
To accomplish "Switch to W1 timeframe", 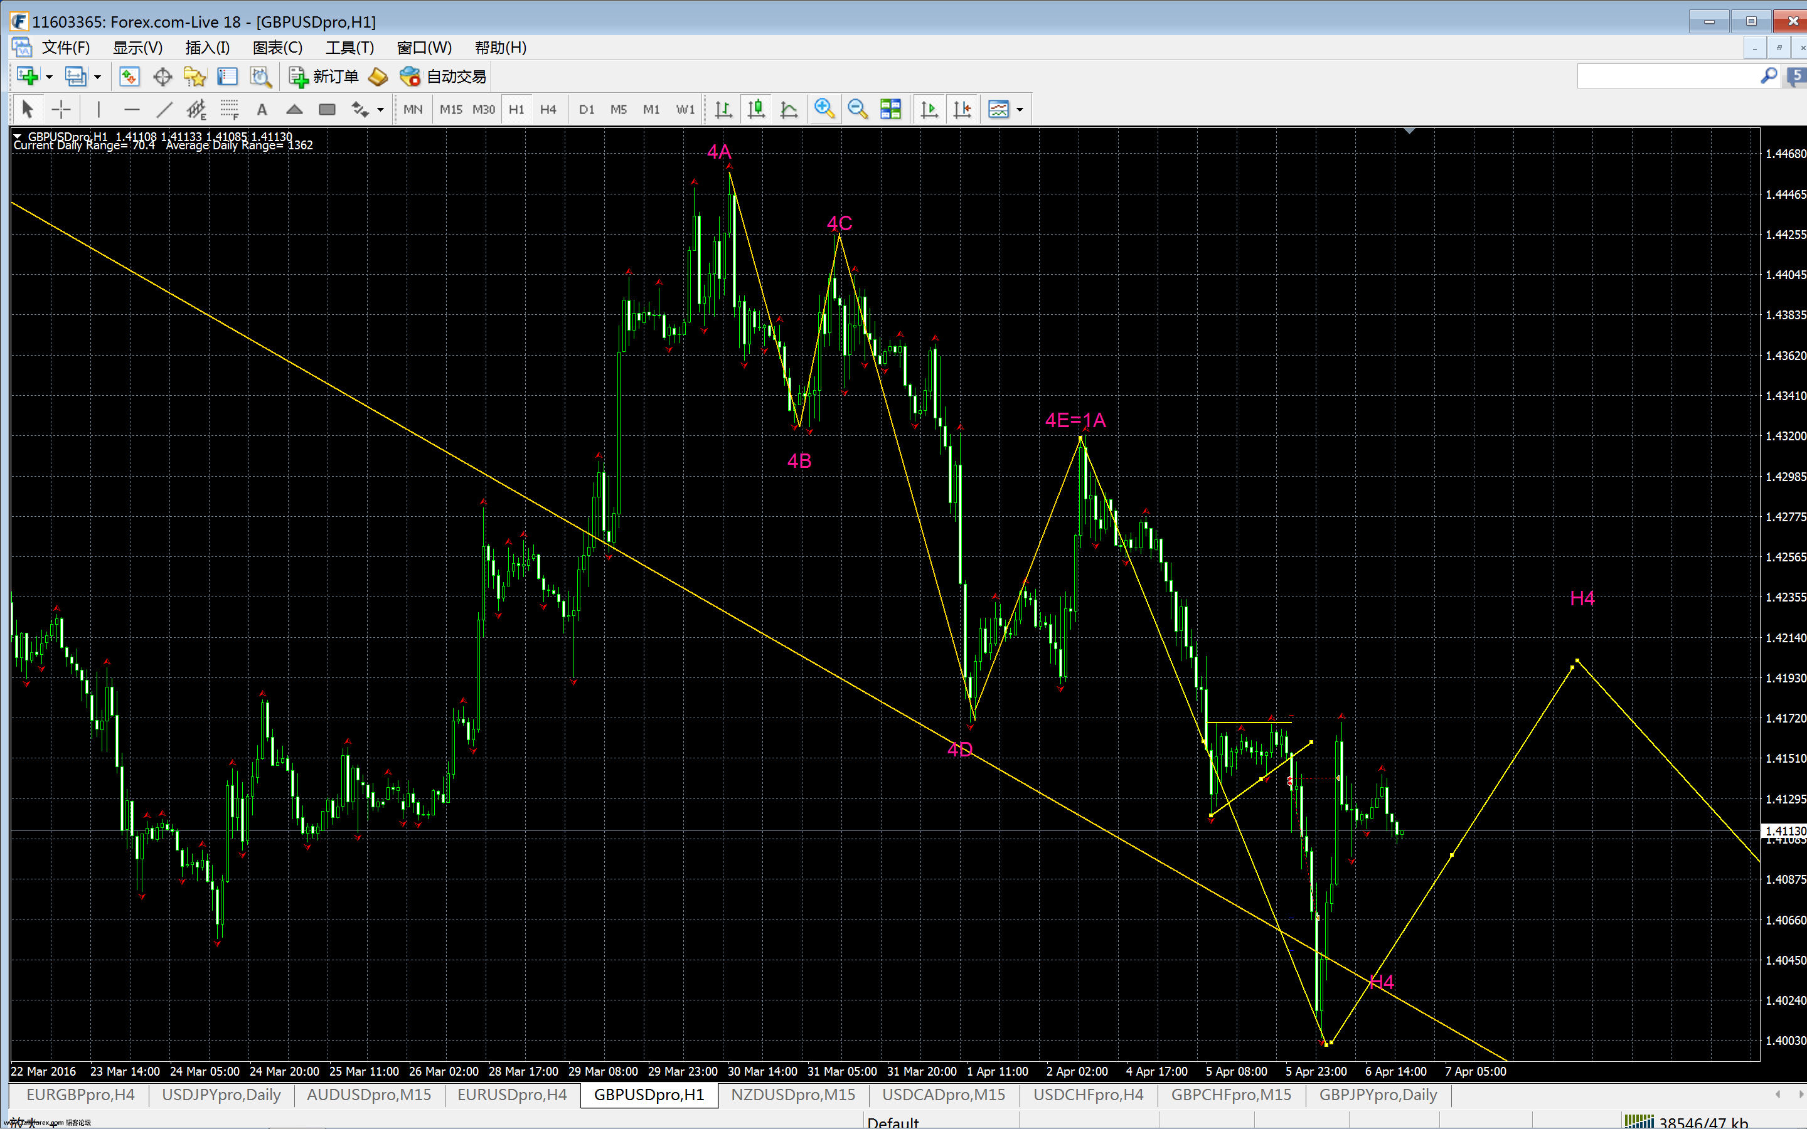I will 685,110.
